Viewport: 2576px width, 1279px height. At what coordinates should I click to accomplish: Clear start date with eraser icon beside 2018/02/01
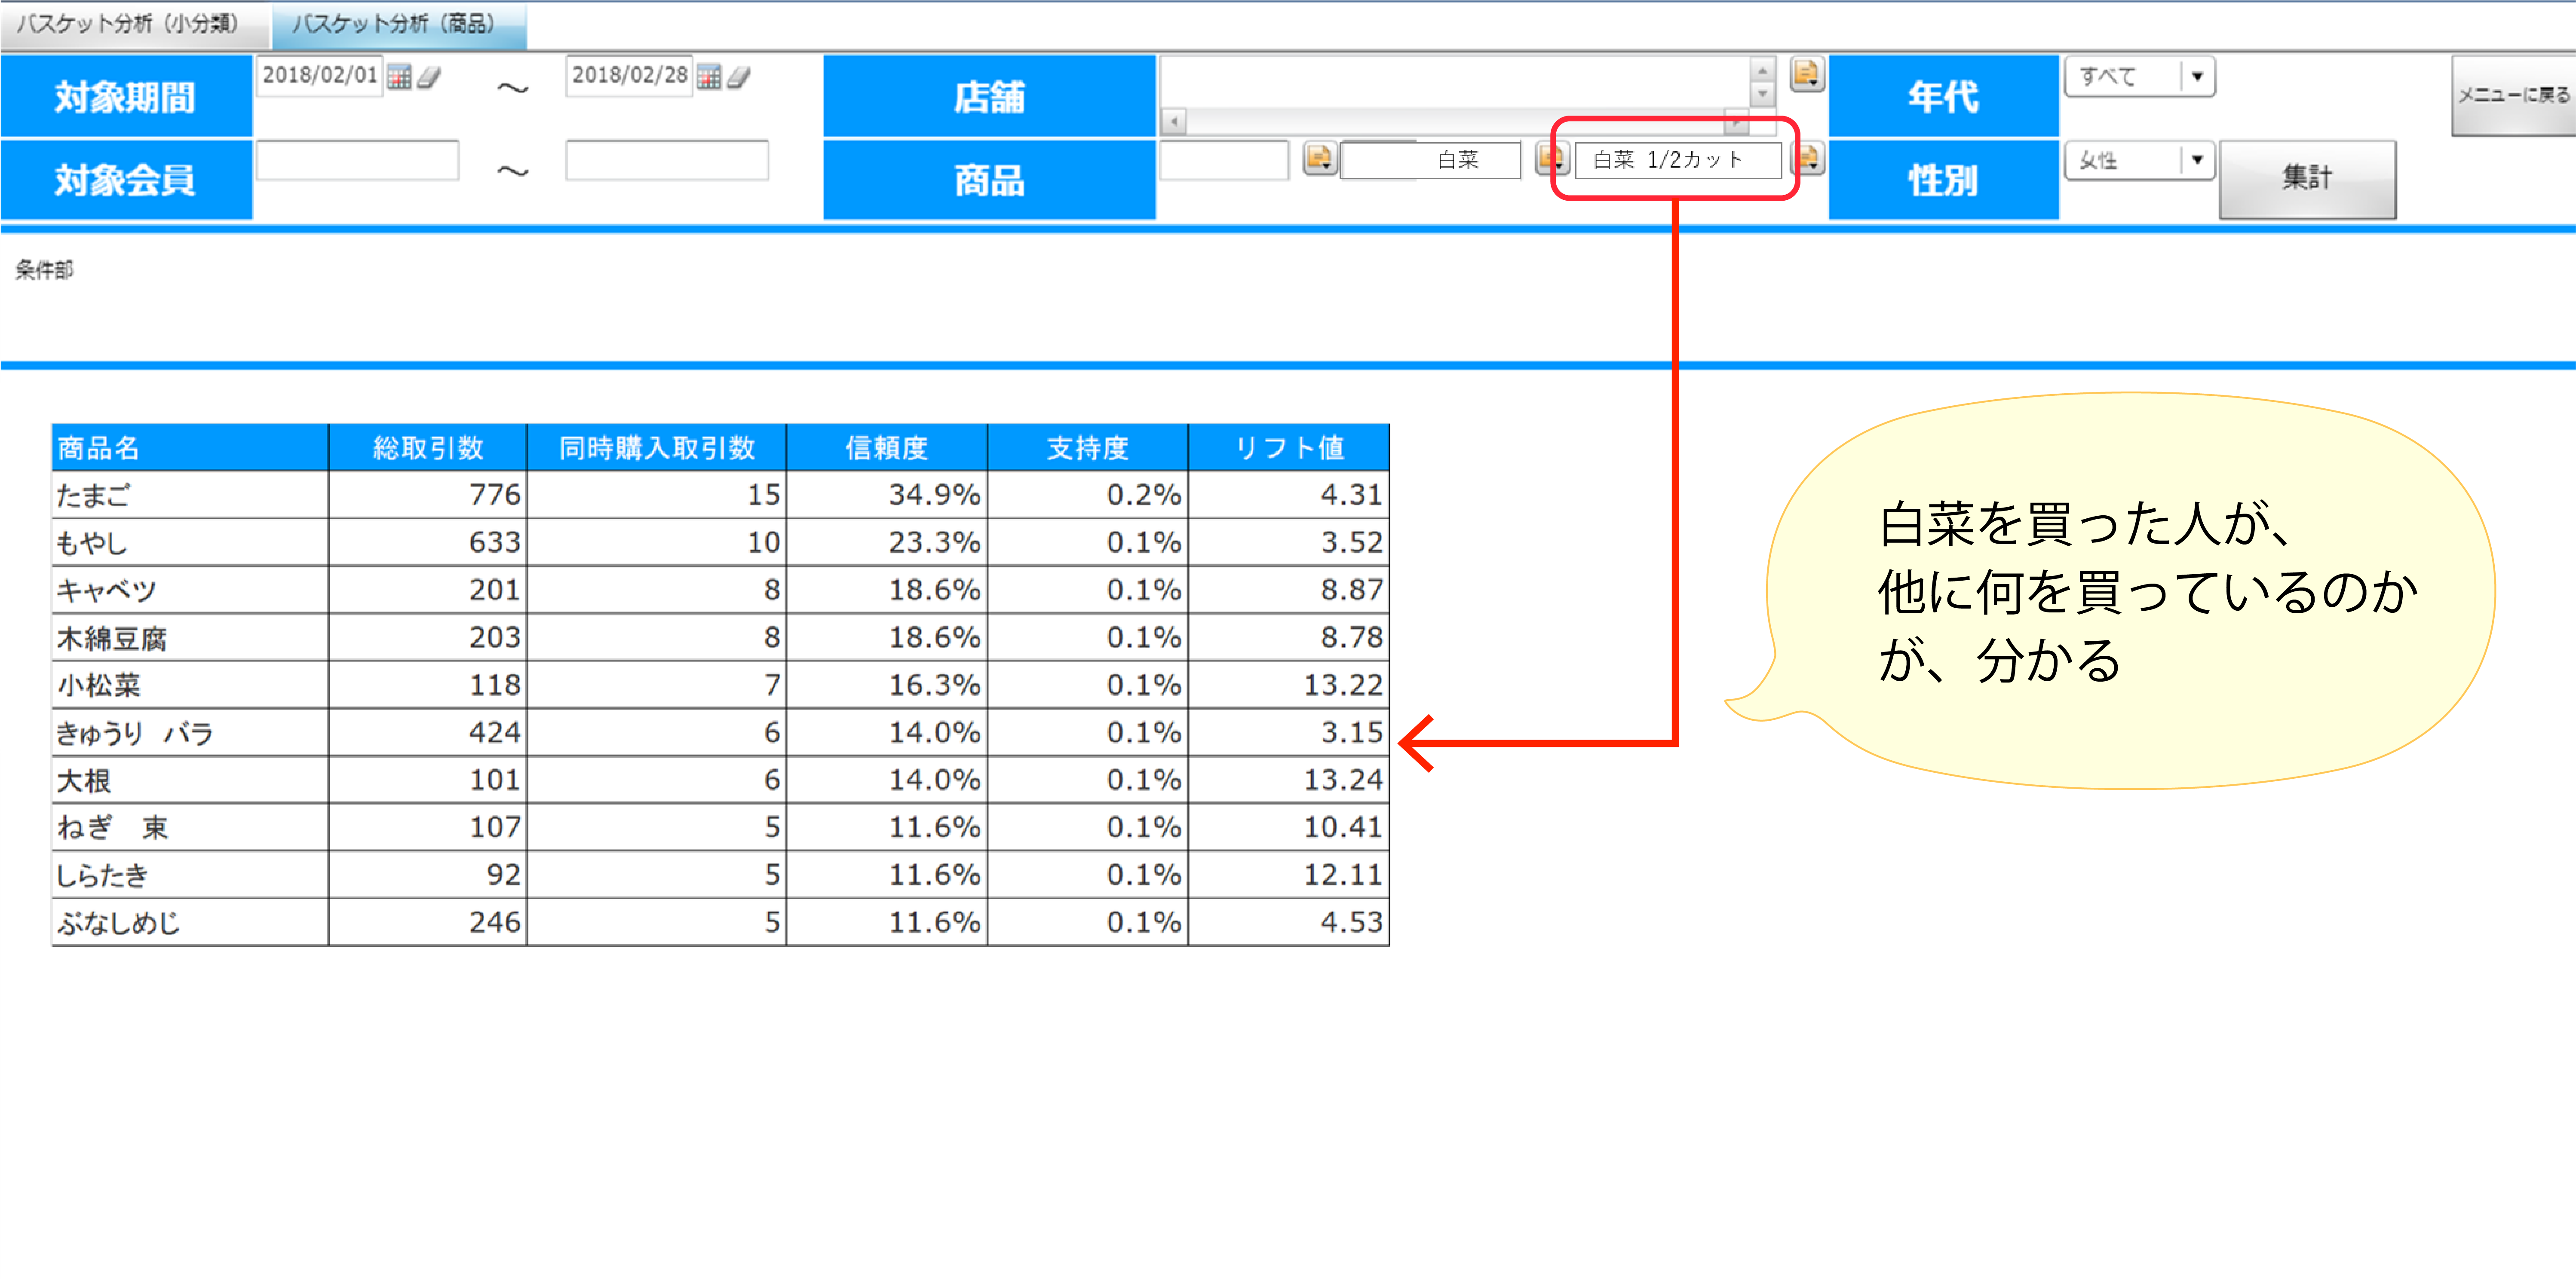pos(429,77)
